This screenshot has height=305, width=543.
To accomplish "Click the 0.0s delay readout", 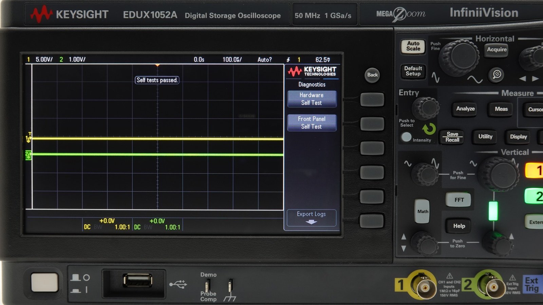I will [199, 60].
